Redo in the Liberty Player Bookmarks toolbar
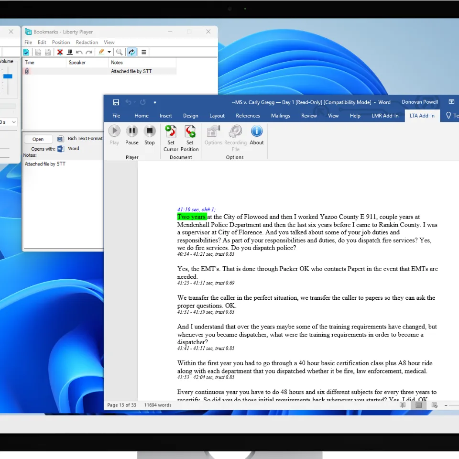Image resolution: width=459 pixels, height=459 pixels. [x=89, y=52]
